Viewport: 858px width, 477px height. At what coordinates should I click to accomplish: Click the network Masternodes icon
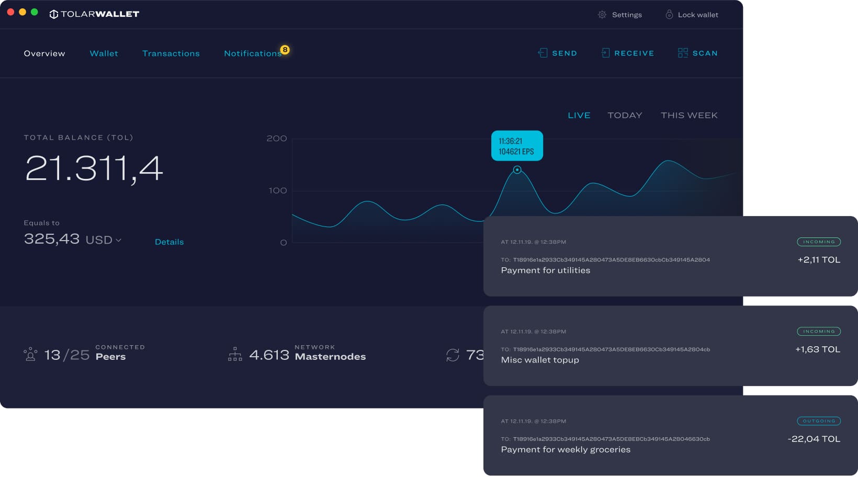(x=235, y=355)
